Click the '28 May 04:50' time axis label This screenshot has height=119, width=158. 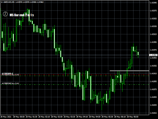(x=95, y=117)
